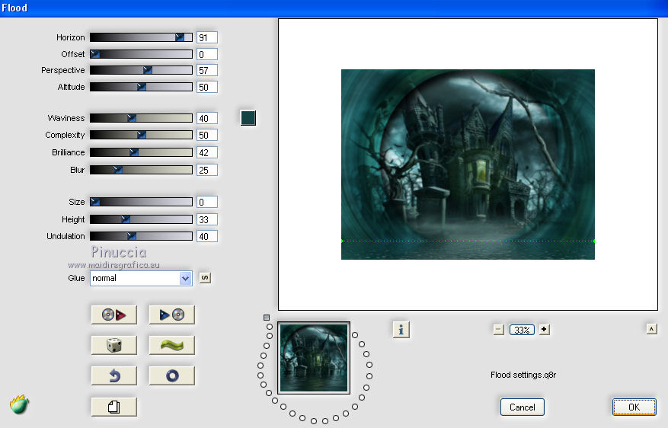Click the blue ring button
The width and height of the screenshot is (668, 428).
pos(171,375)
